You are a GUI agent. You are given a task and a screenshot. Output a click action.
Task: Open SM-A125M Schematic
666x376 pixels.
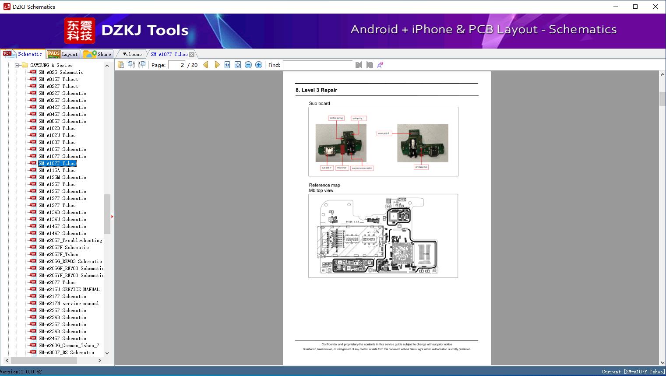(x=62, y=177)
